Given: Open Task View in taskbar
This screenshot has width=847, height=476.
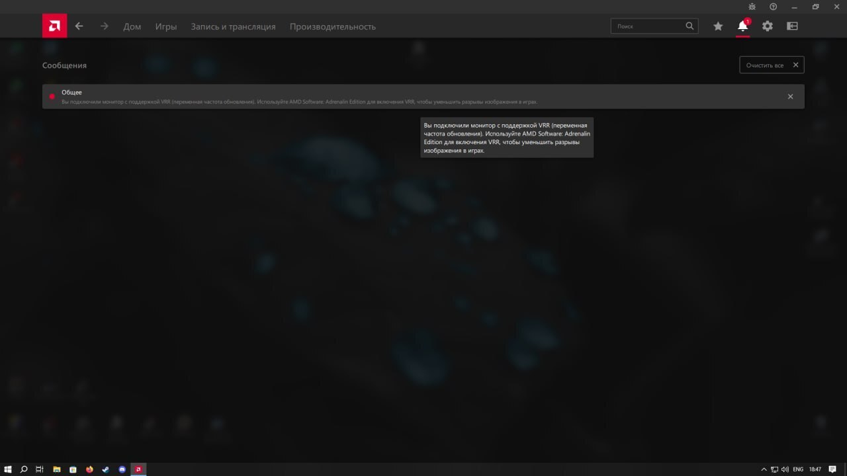Looking at the screenshot, I should (40, 469).
